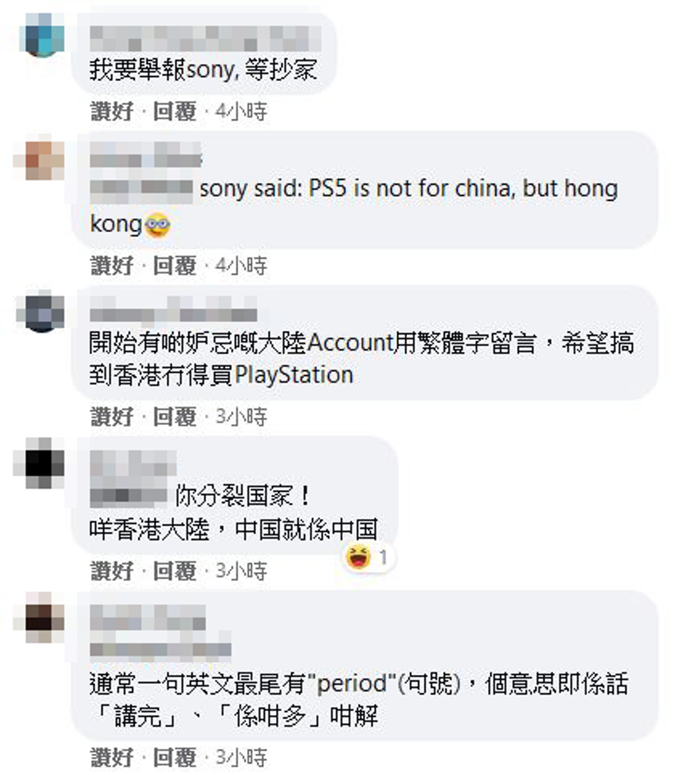This screenshot has width=683, height=775.
Task: Open first commenter's blurred avatar
Action: [42, 35]
